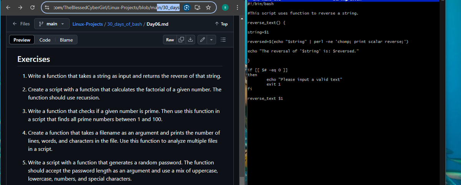Reload the GitHub page
Screen dimensions: 461x185
coord(33,7)
